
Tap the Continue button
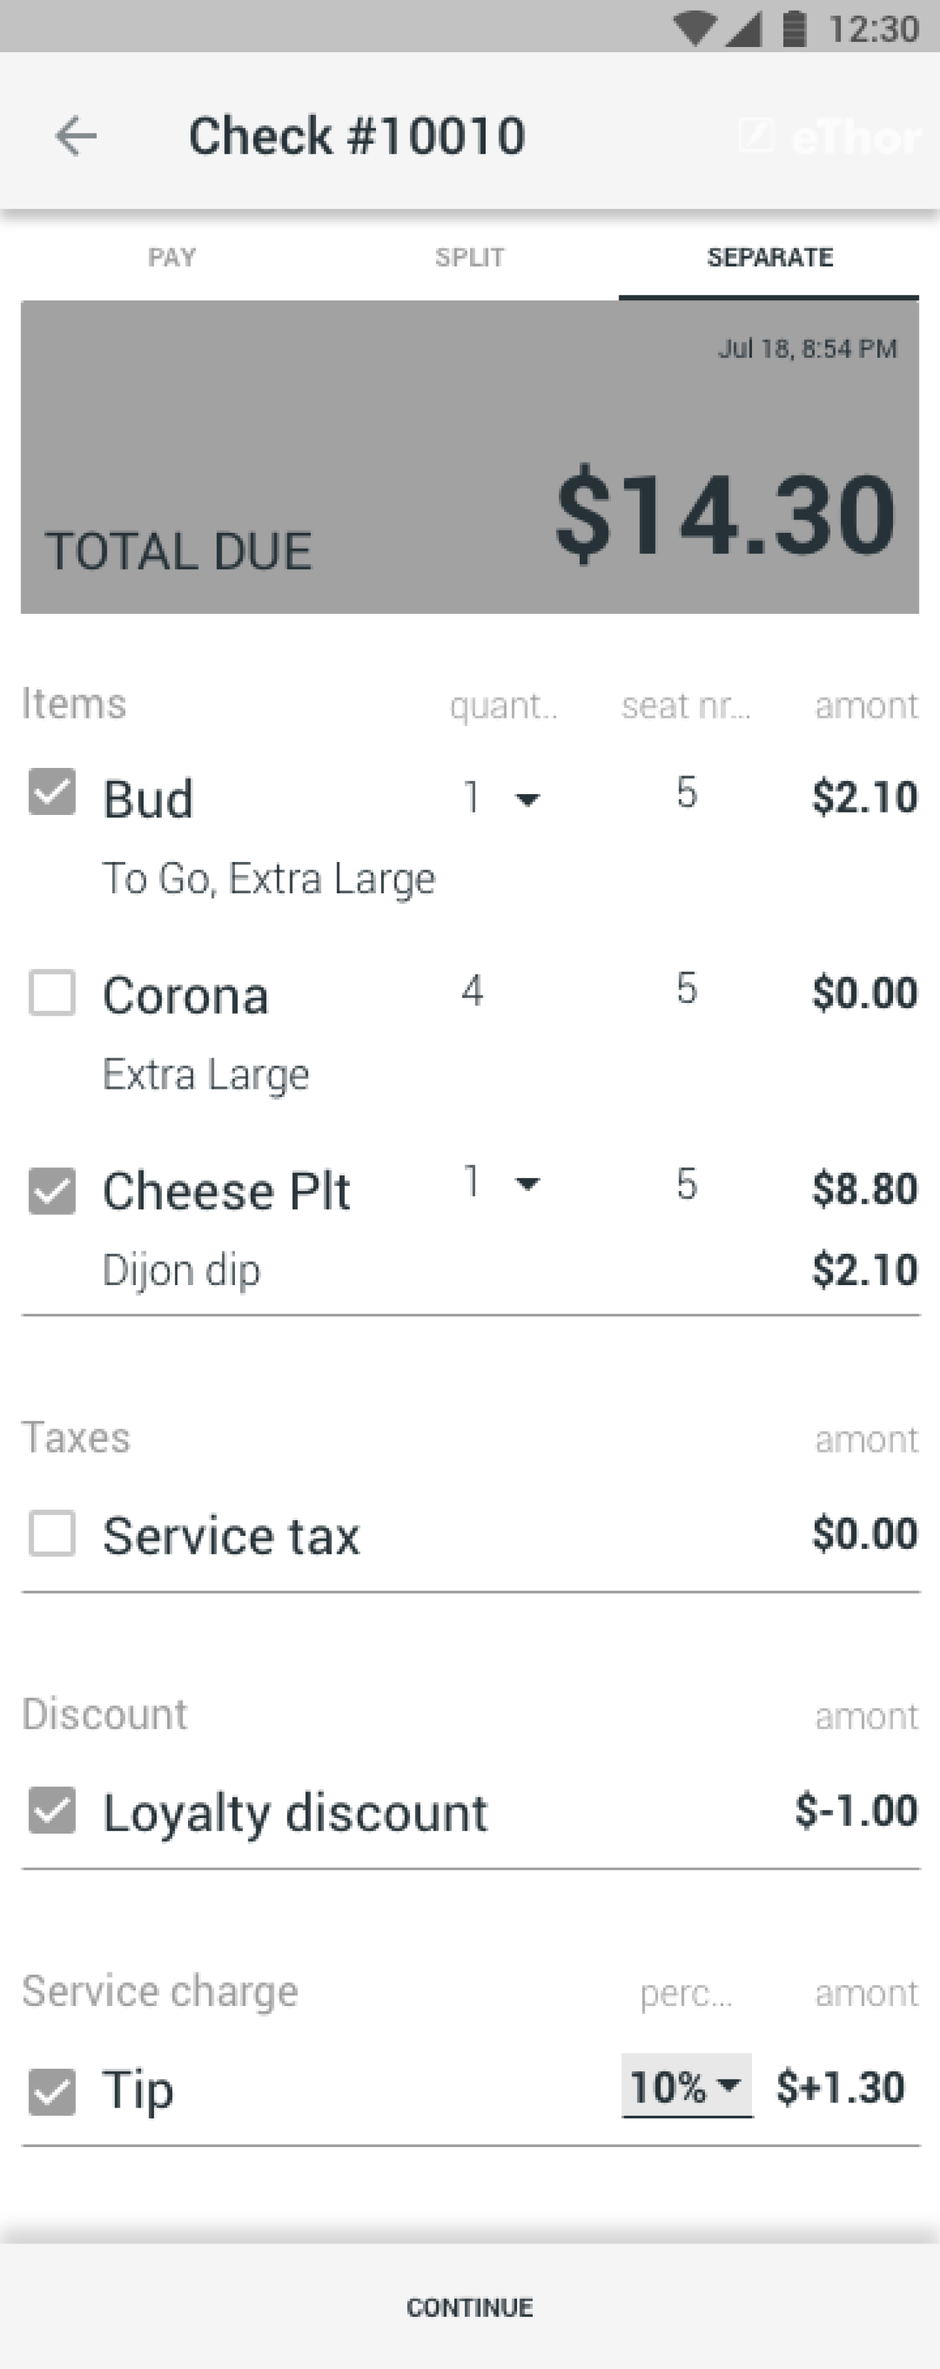click(x=470, y=2306)
